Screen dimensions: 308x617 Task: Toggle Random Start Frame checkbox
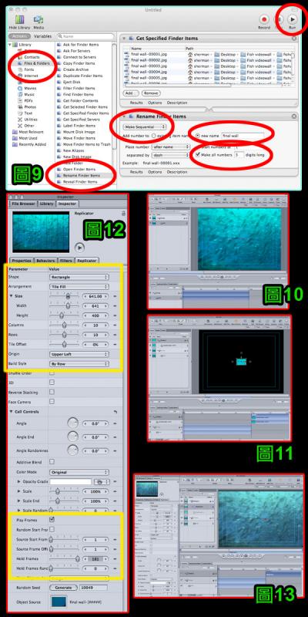(x=52, y=529)
